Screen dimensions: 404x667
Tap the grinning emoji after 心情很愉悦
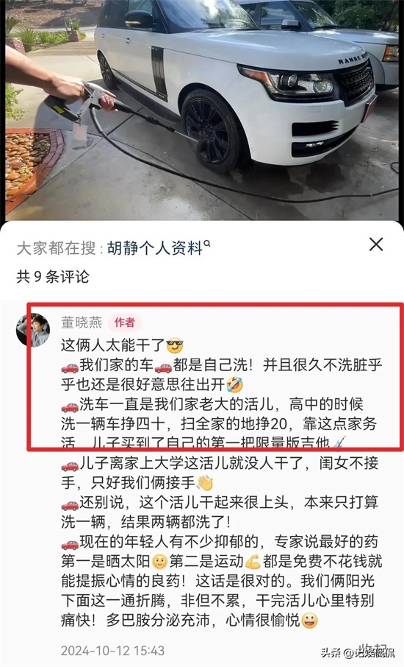(x=309, y=620)
